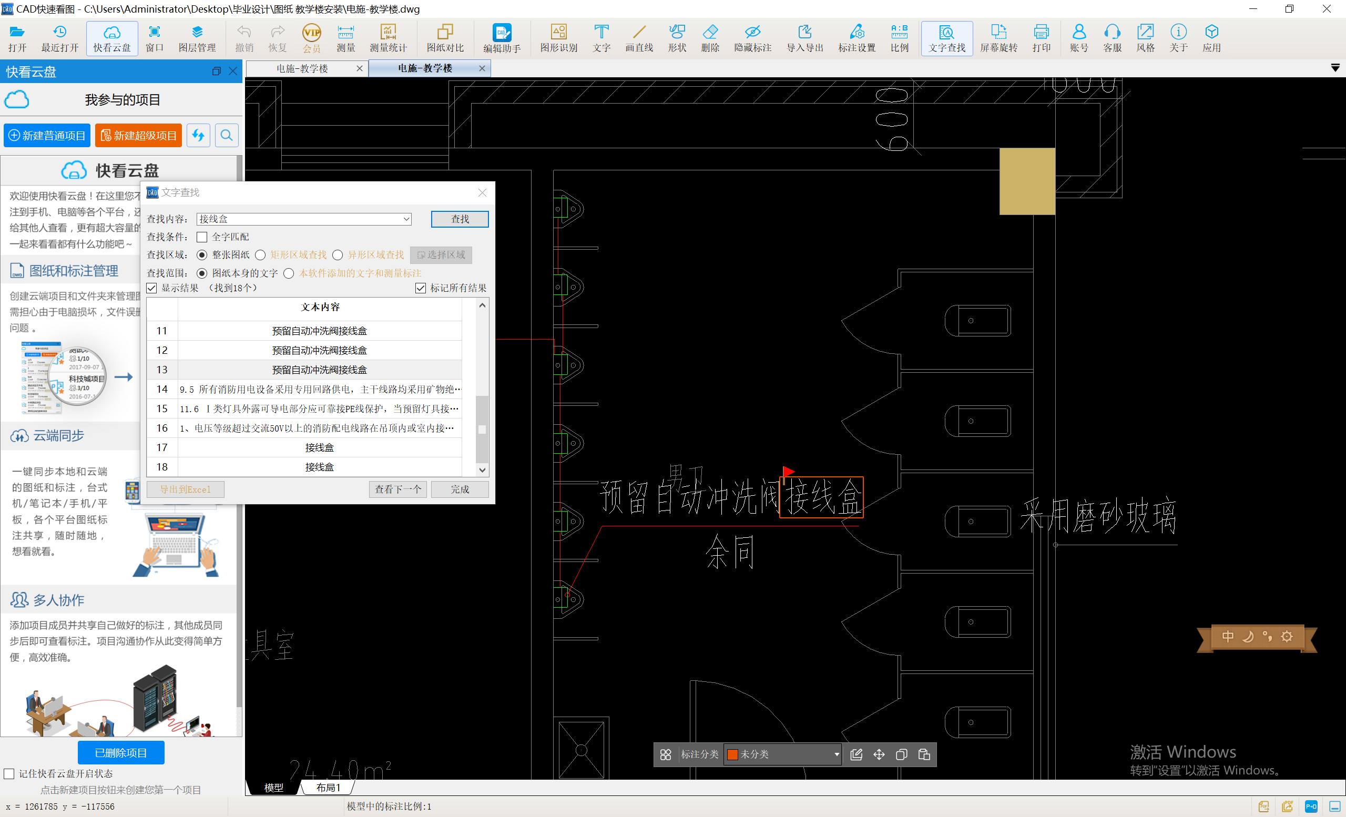Image resolution: width=1346 pixels, height=817 pixels.
Task: Click the orange 未分类 color swatch
Action: [x=732, y=754]
